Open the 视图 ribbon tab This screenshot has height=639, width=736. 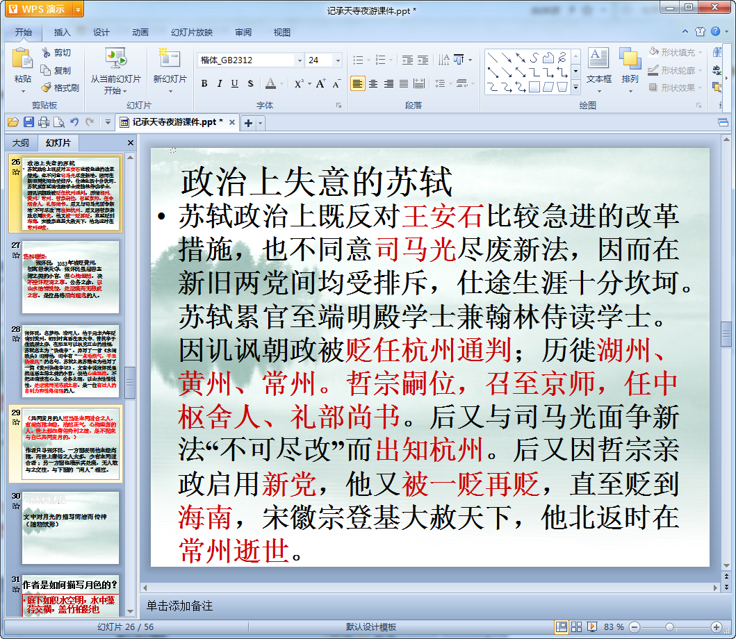(x=281, y=33)
